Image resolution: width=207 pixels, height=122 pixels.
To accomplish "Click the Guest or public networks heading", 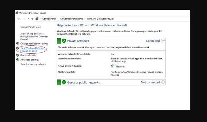I will 83,82.
